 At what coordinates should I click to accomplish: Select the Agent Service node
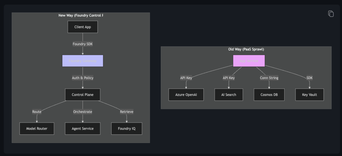point(82,128)
